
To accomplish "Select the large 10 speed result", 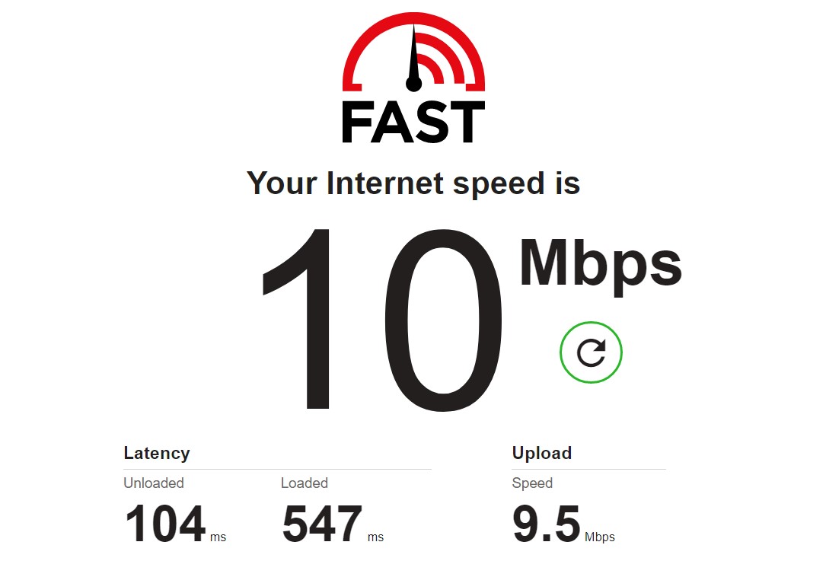I will (381, 319).
